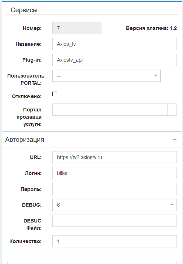Viewport: 183px width, 264px height.
Task: Open the DEBUG level dropdown showing 6
Action: 114,205
